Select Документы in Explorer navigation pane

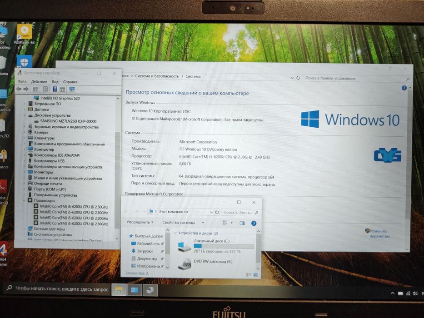pyautogui.click(x=147, y=258)
